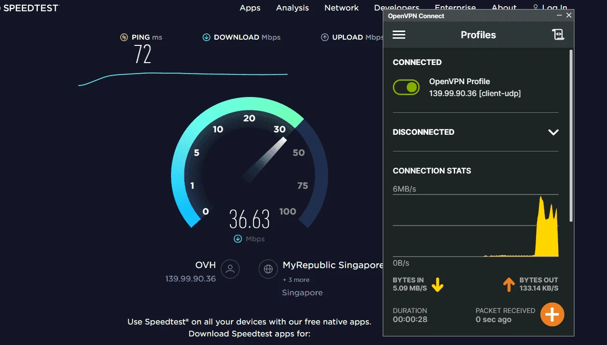Open the Enterprise menu
This screenshot has width=607, height=345.
455,8
